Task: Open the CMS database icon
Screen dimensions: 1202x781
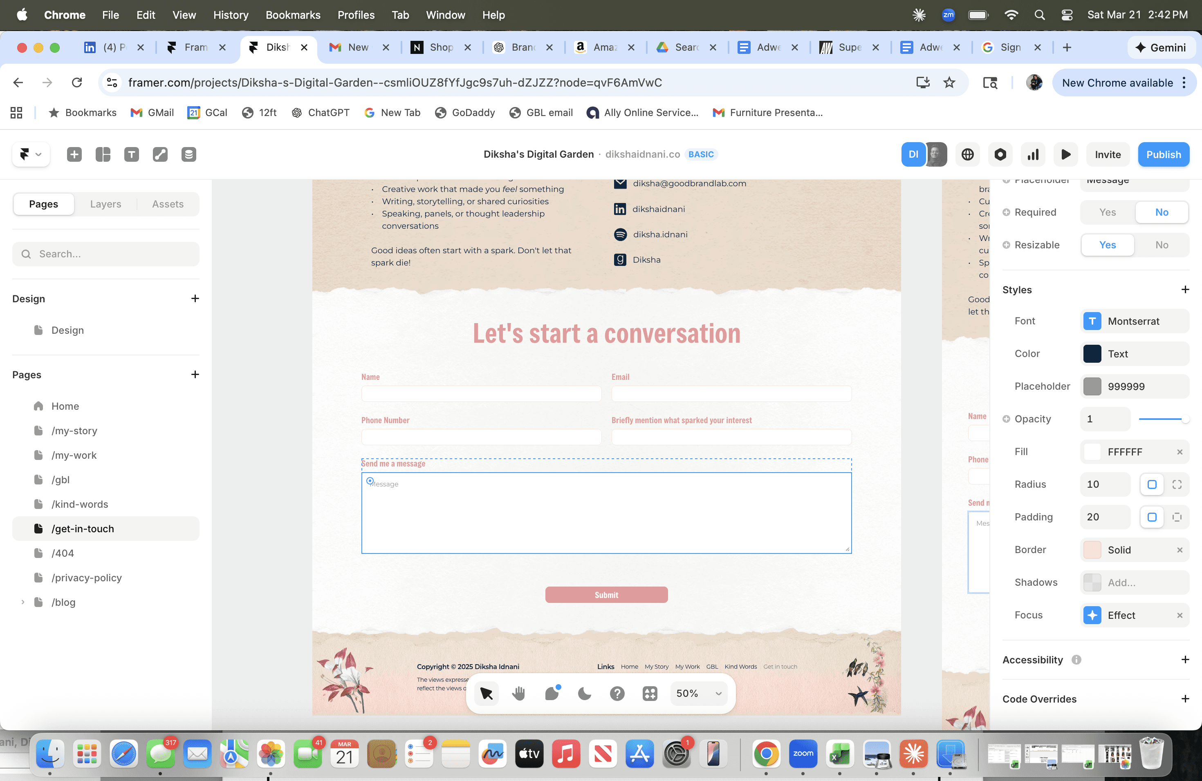Action: pyautogui.click(x=188, y=154)
